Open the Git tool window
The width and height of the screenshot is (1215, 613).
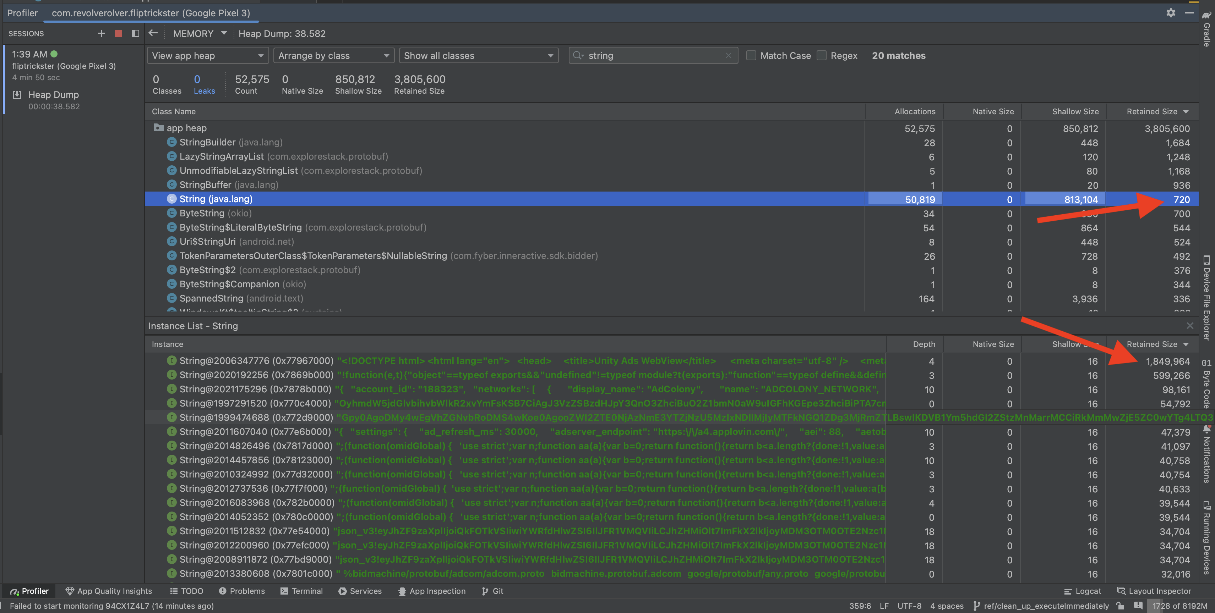[x=492, y=591]
